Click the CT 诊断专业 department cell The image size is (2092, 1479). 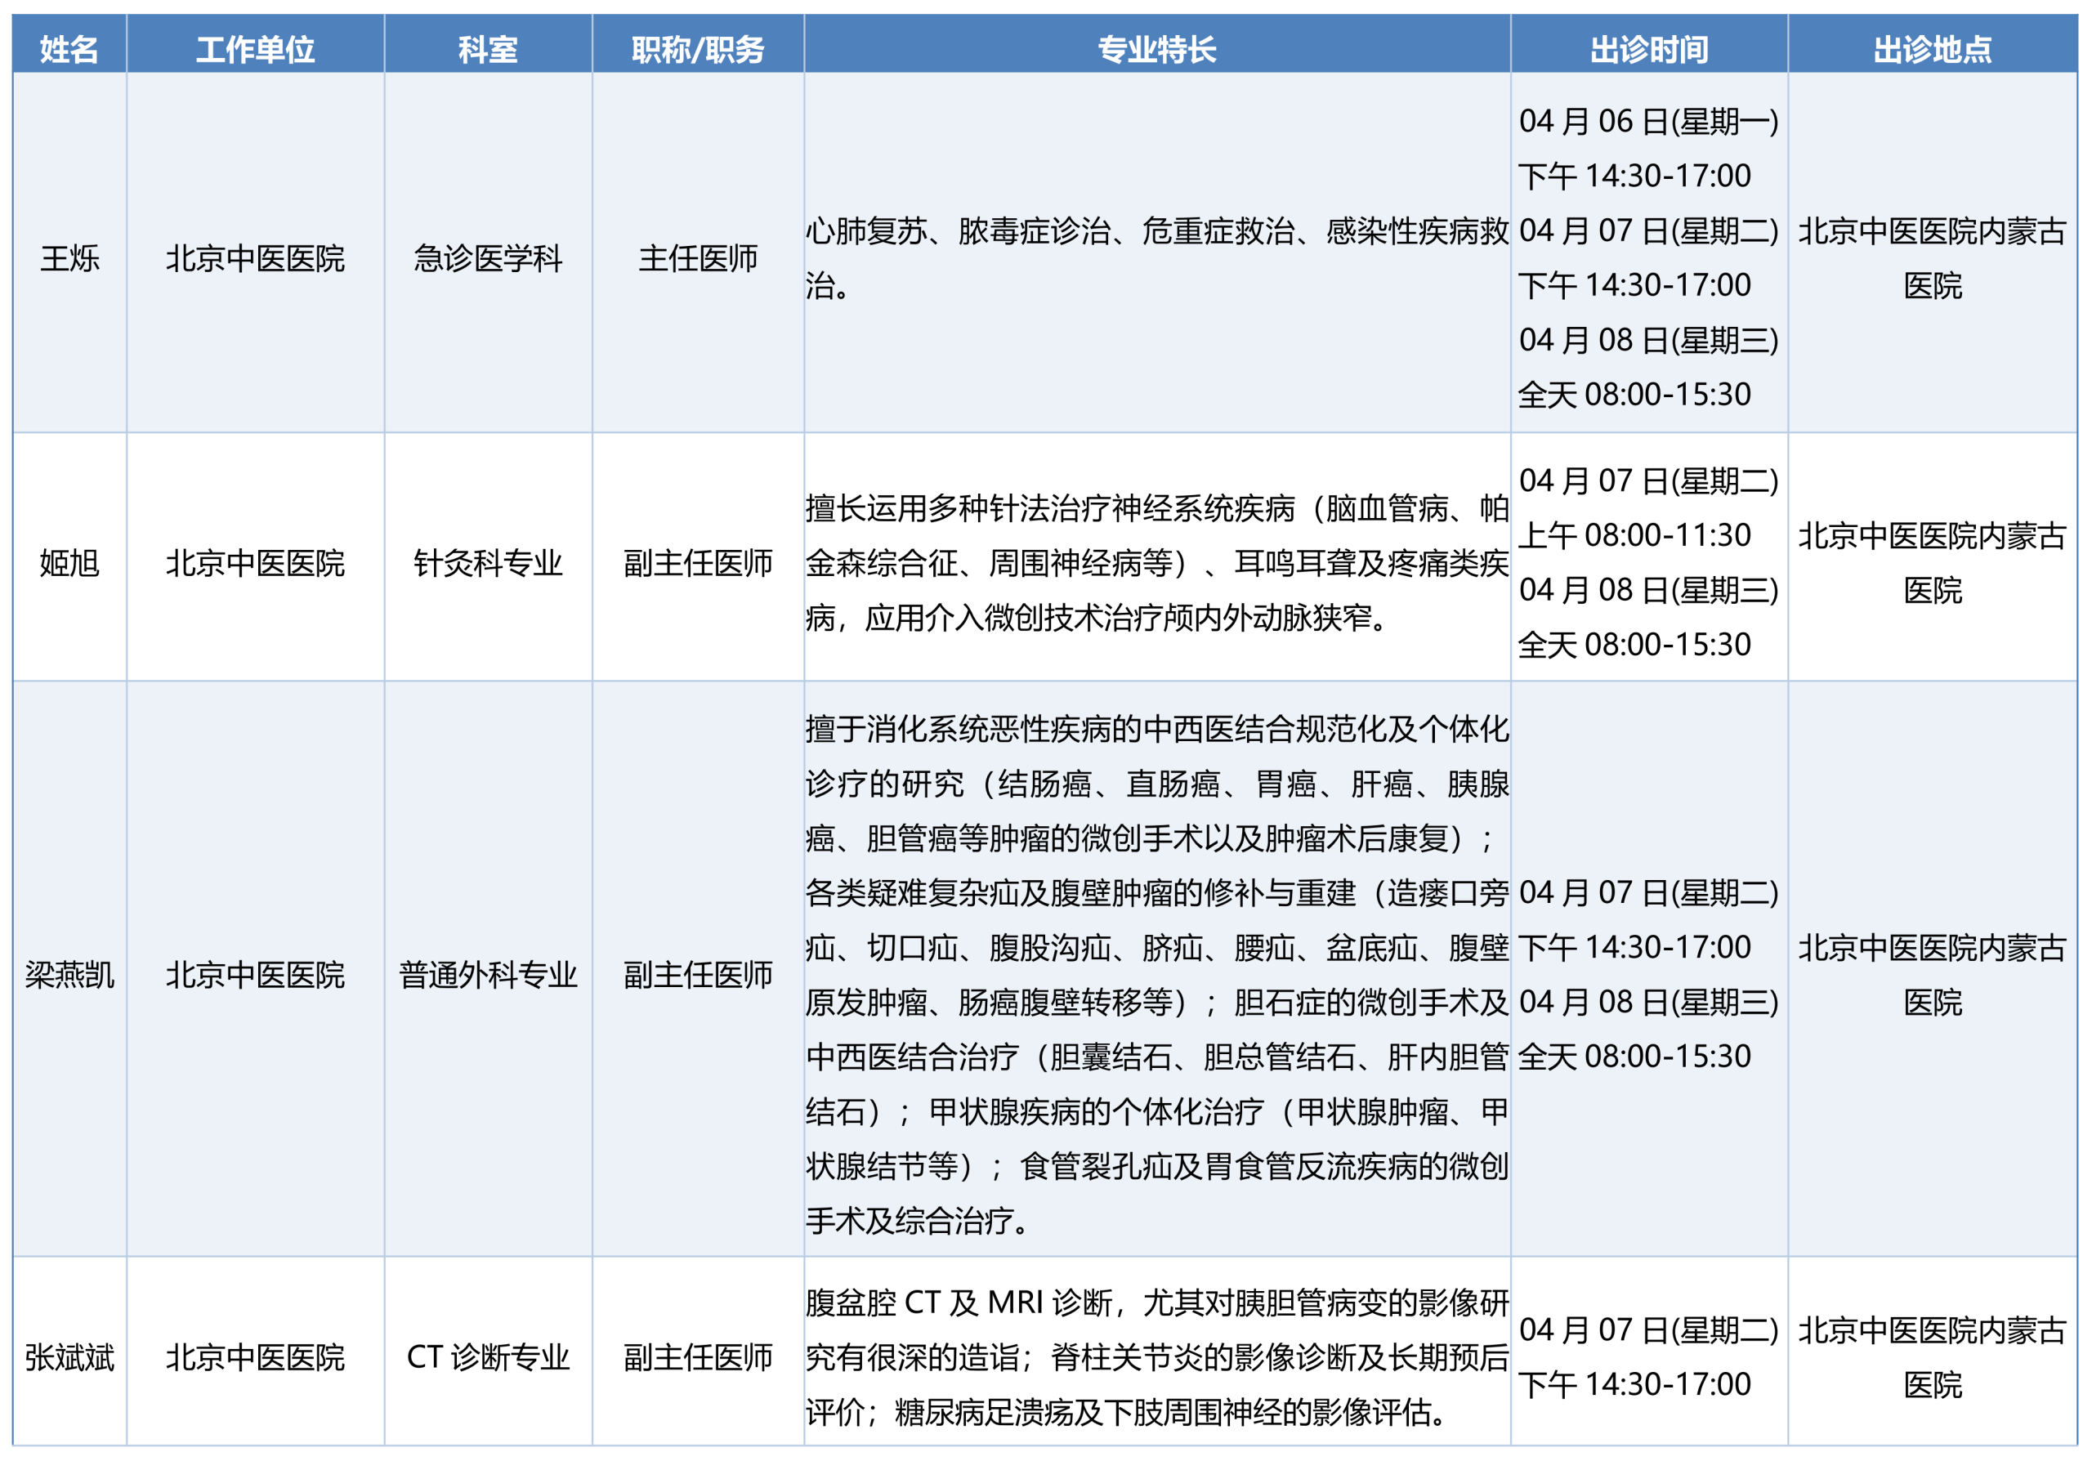(x=488, y=1358)
